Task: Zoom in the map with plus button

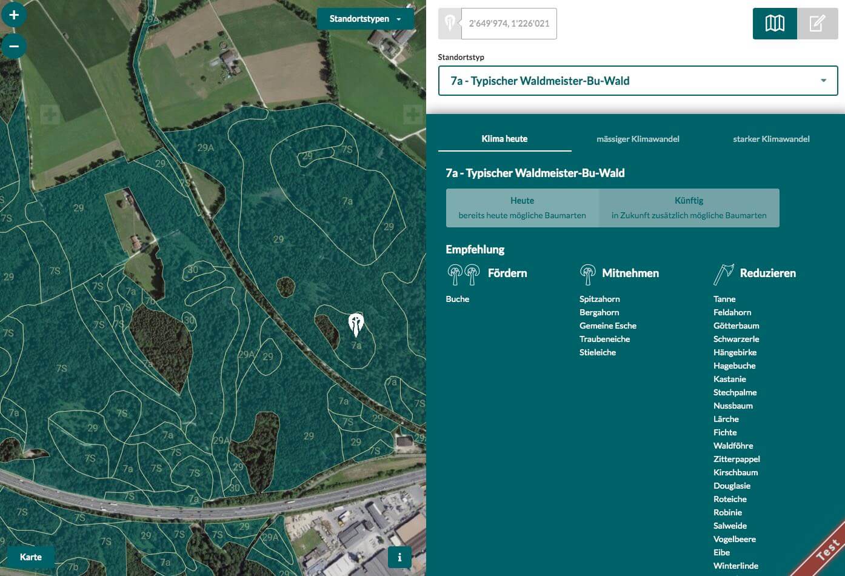Action: (14, 15)
